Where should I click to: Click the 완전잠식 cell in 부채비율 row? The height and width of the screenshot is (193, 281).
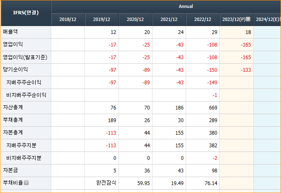[106, 183]
